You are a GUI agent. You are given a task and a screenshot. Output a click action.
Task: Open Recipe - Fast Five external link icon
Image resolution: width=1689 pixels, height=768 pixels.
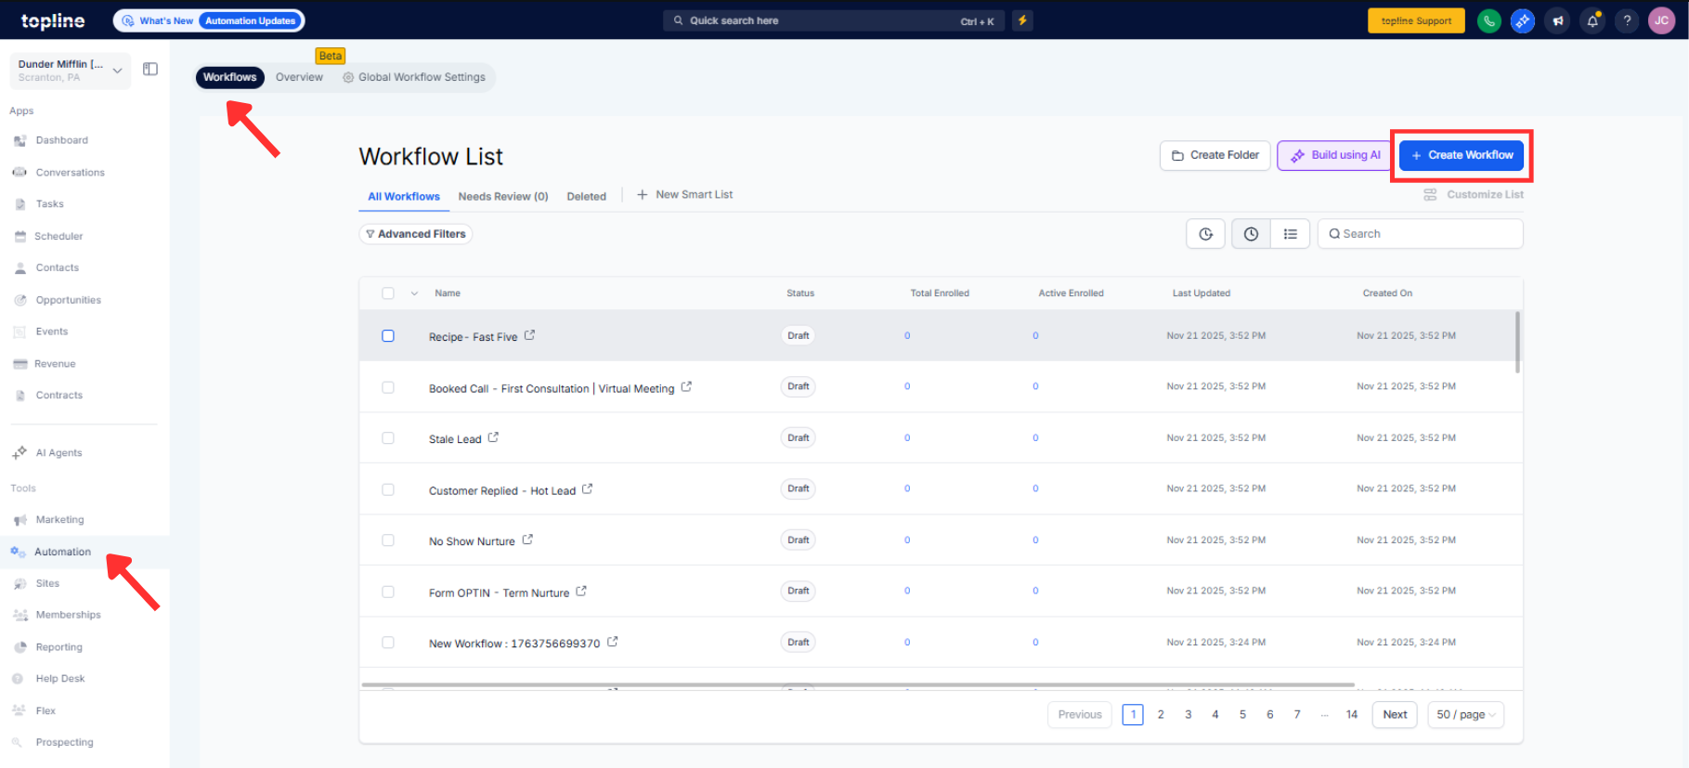[529, 335]
